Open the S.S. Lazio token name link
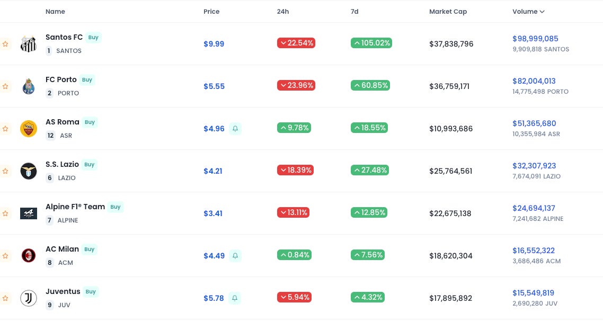This screenshot has width=603, height=321. click(63, 164)
